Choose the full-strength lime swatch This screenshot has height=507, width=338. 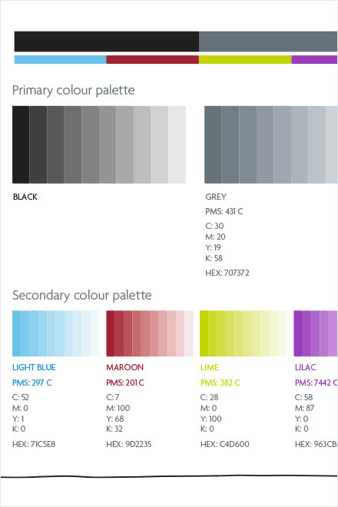point(204,333)
